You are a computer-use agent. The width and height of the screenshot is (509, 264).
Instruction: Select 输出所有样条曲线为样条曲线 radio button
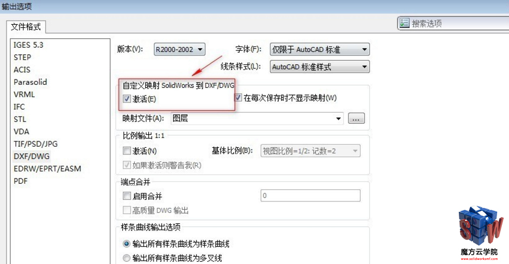pos(126,243)
